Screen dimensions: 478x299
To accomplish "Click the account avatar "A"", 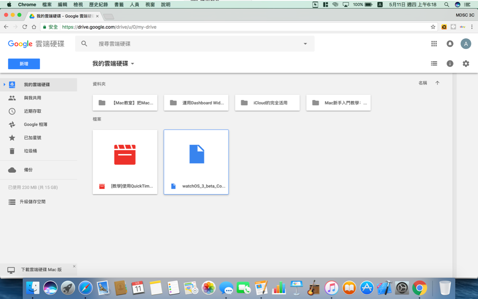I will pyautogui.click(x=466, y=44).
